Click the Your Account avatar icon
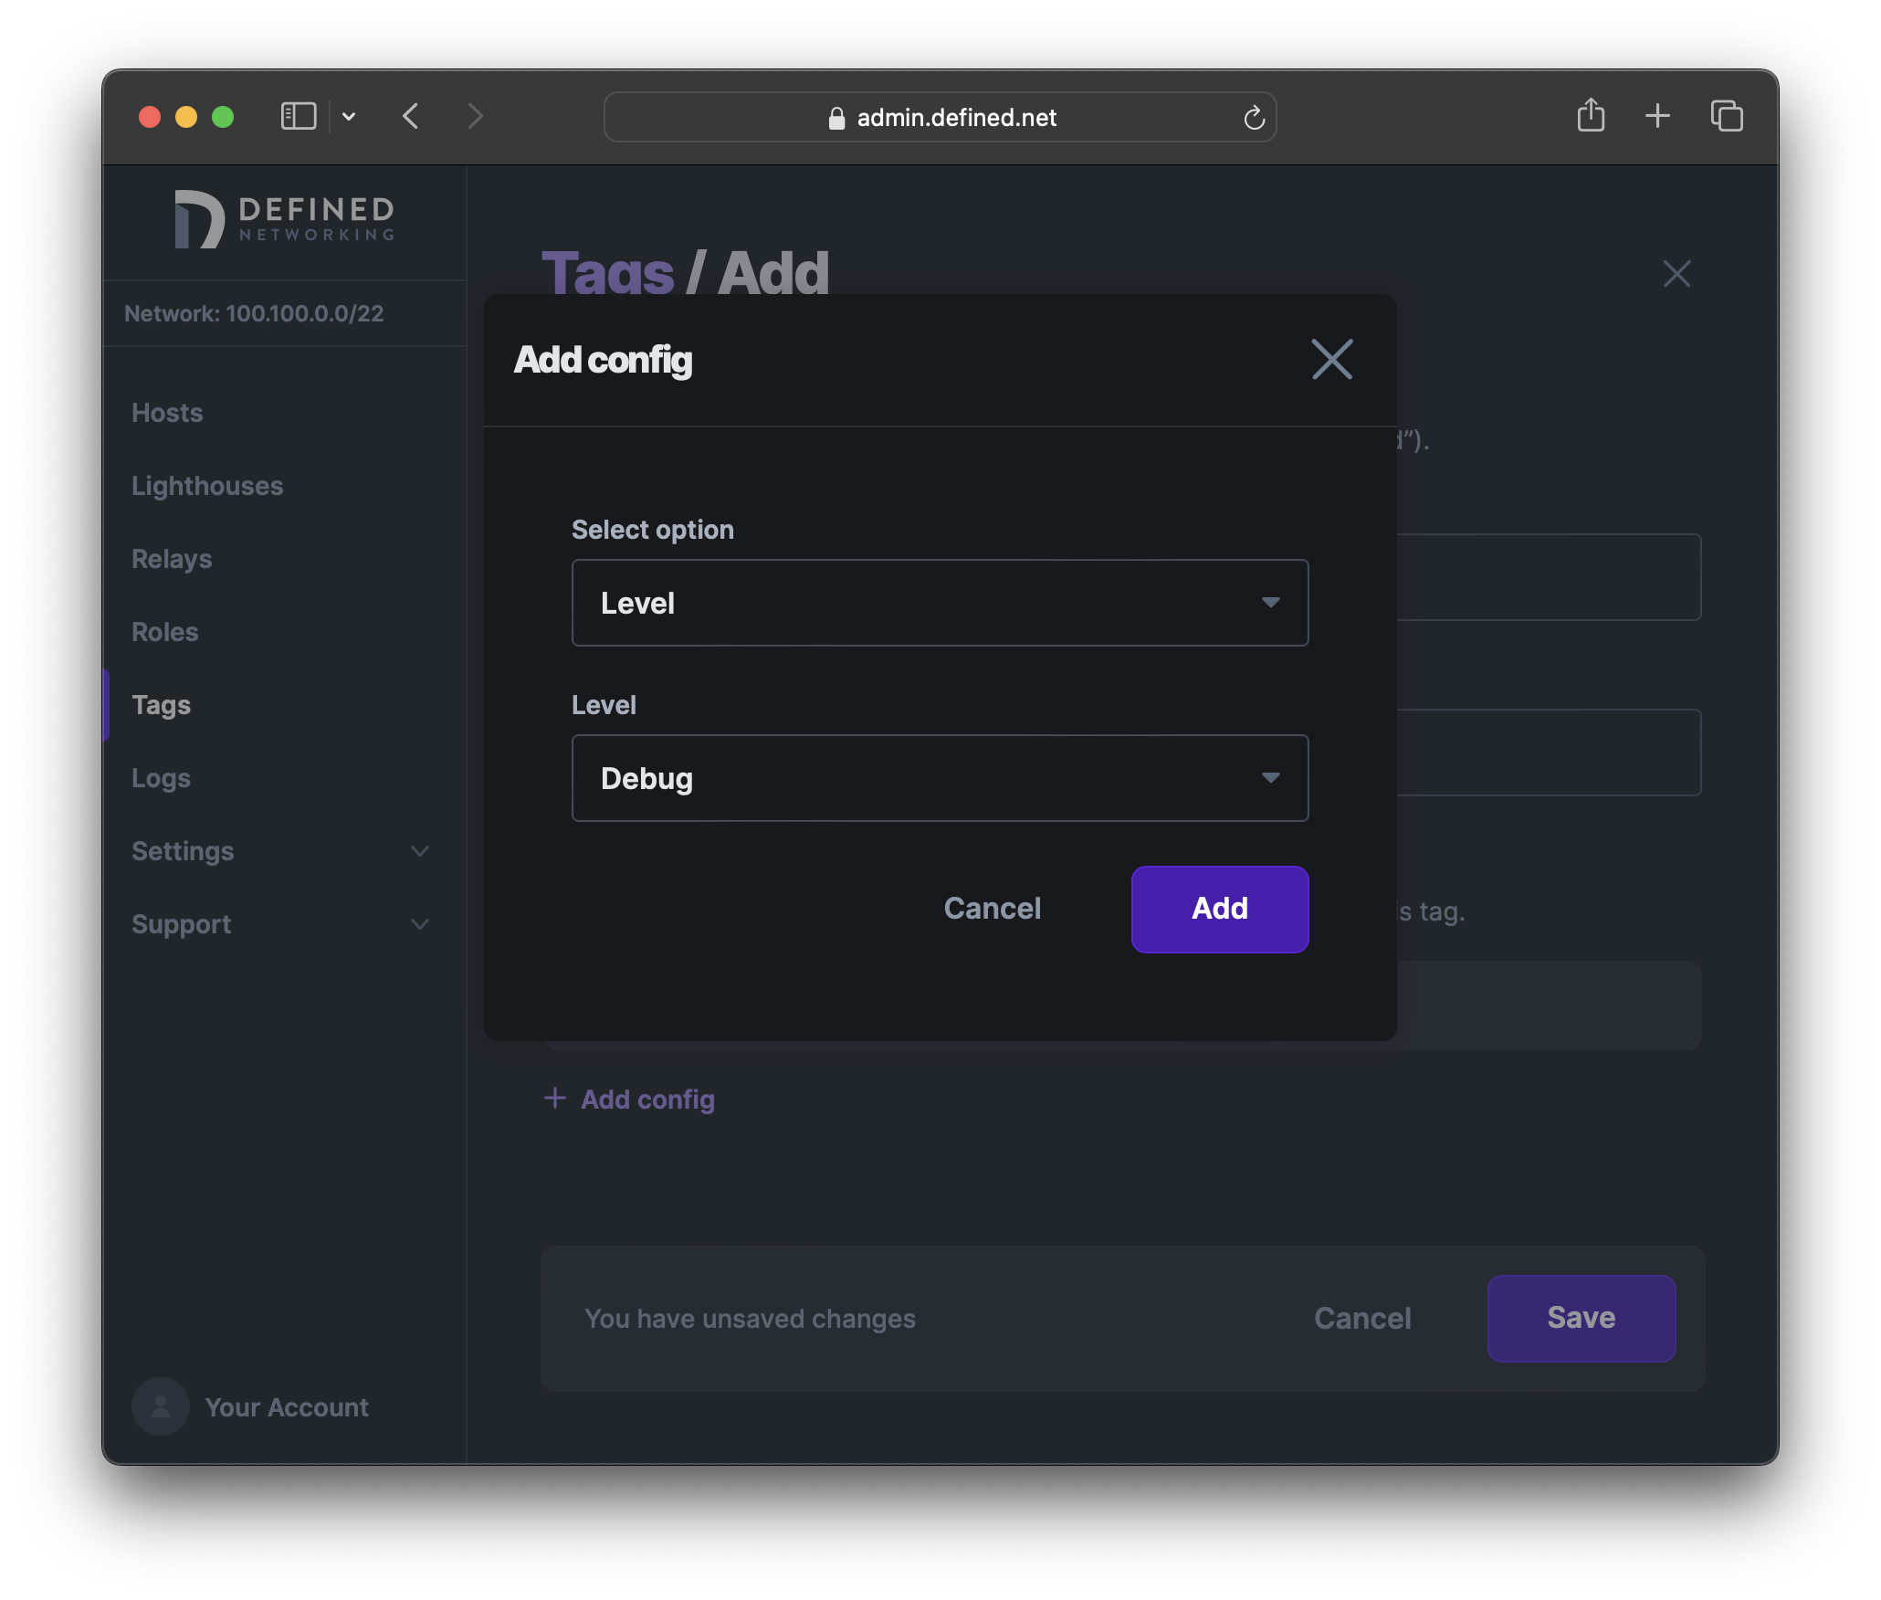 click(x=161, y=1406)
